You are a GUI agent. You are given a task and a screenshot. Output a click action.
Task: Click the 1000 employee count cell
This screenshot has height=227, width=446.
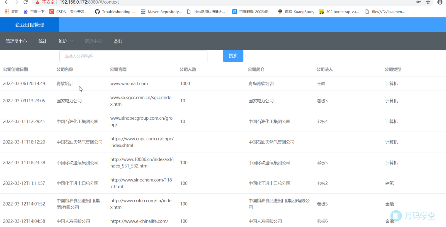pyautogui.click(x=185, y=83)
